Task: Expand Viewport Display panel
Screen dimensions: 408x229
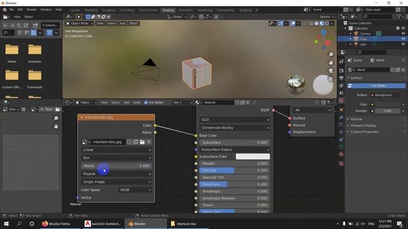Action: coord(363,125)
